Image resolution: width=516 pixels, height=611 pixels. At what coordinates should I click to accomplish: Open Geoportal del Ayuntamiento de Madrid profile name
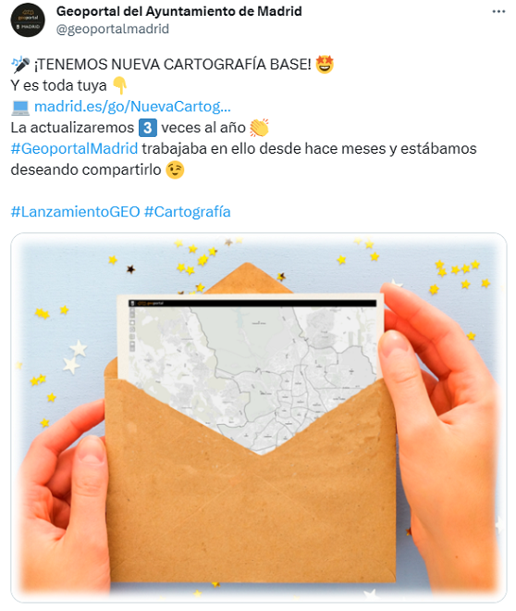click(x=179, y=11)
